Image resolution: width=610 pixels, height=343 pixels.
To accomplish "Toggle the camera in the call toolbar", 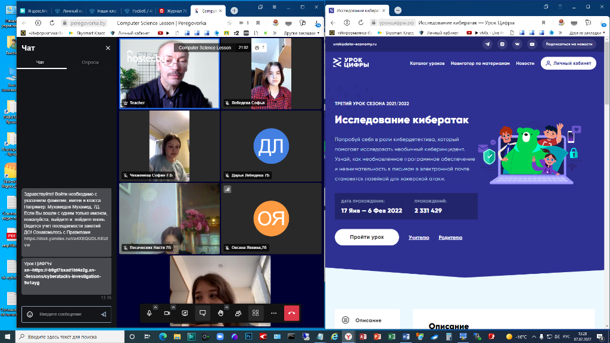I will tap(167, 313).
